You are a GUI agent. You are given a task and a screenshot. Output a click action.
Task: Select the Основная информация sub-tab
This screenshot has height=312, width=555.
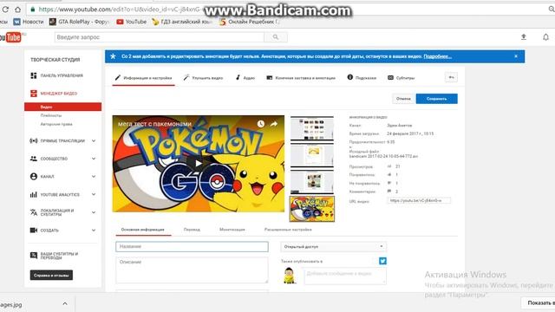pyautogui.click(x=143, y=230)
